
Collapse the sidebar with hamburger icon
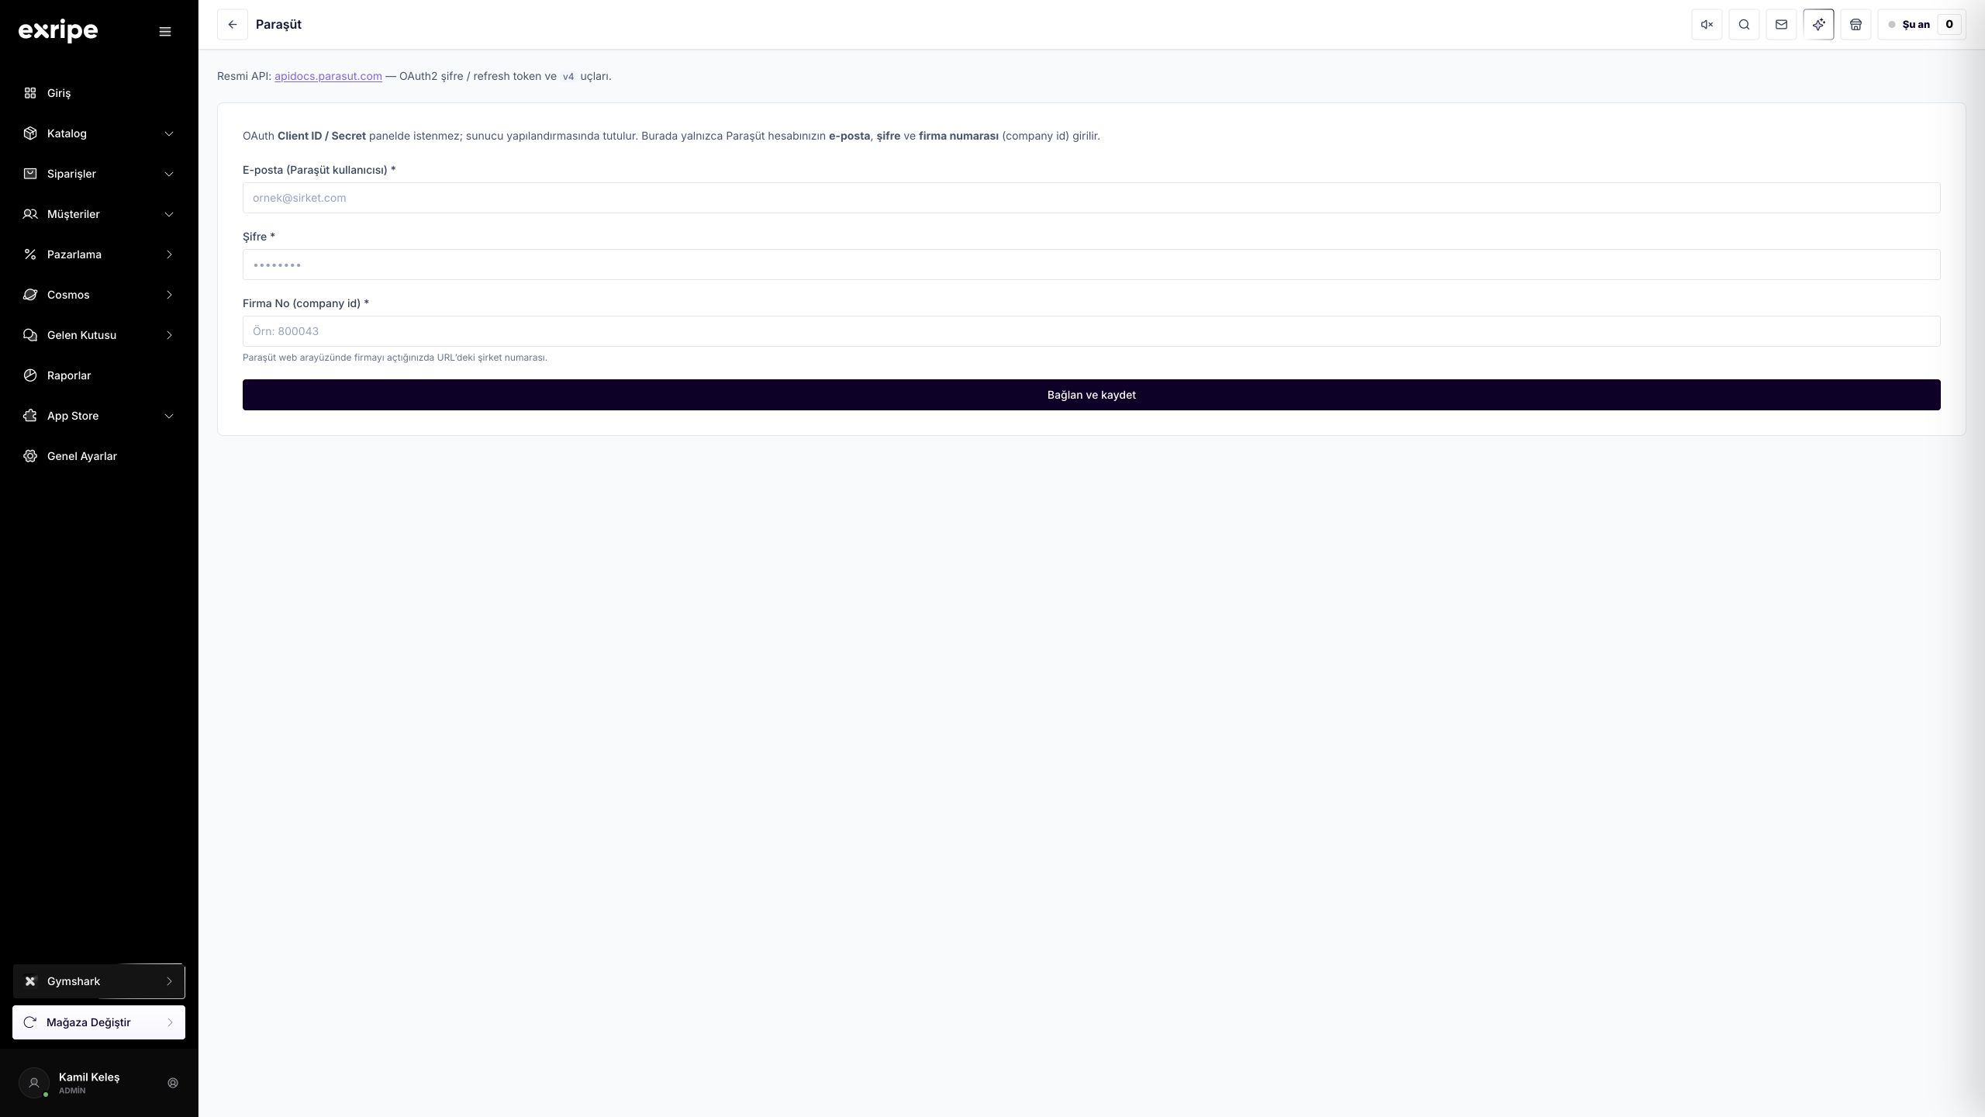click(x=165, y=32)
